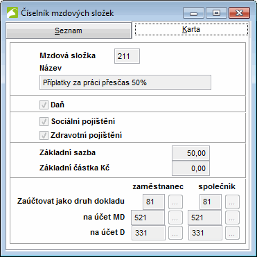Toggle the Zdravotní pojištění checkbox
This screenshot has width=257, height=257.
coord(44,135)
